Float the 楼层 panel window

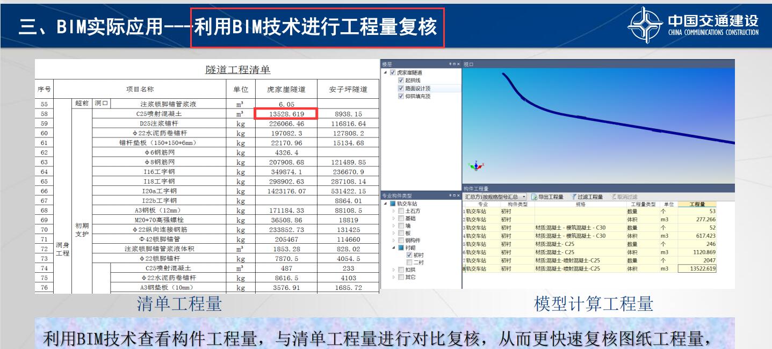coord(454,64)
